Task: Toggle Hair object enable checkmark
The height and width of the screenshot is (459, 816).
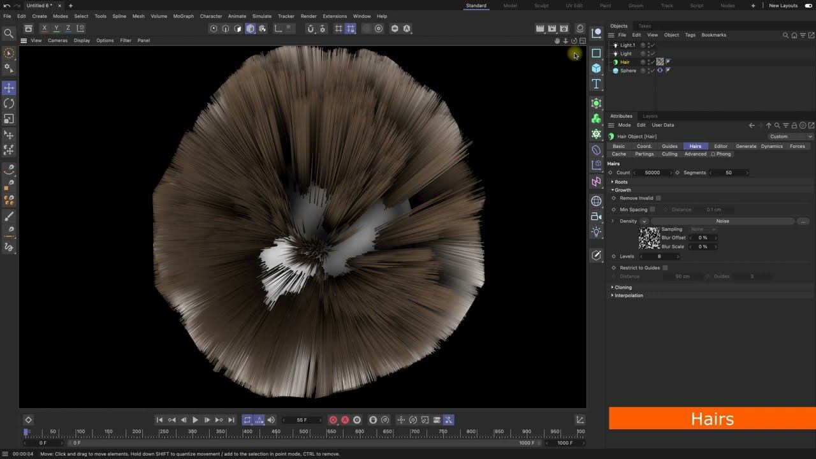Action: click(652, 62)
